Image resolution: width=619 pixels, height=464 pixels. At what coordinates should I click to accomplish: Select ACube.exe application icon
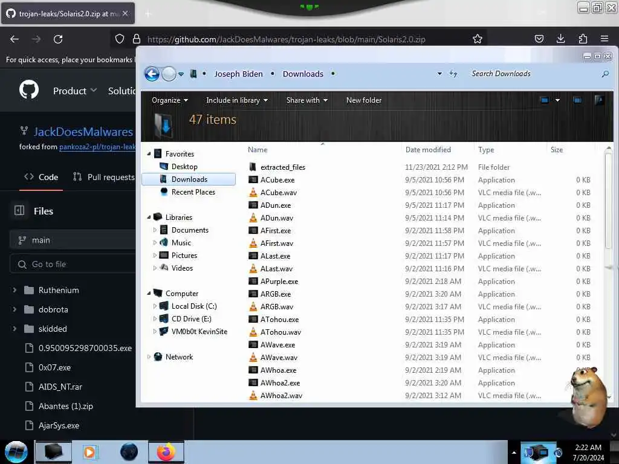tap(253, 180)
